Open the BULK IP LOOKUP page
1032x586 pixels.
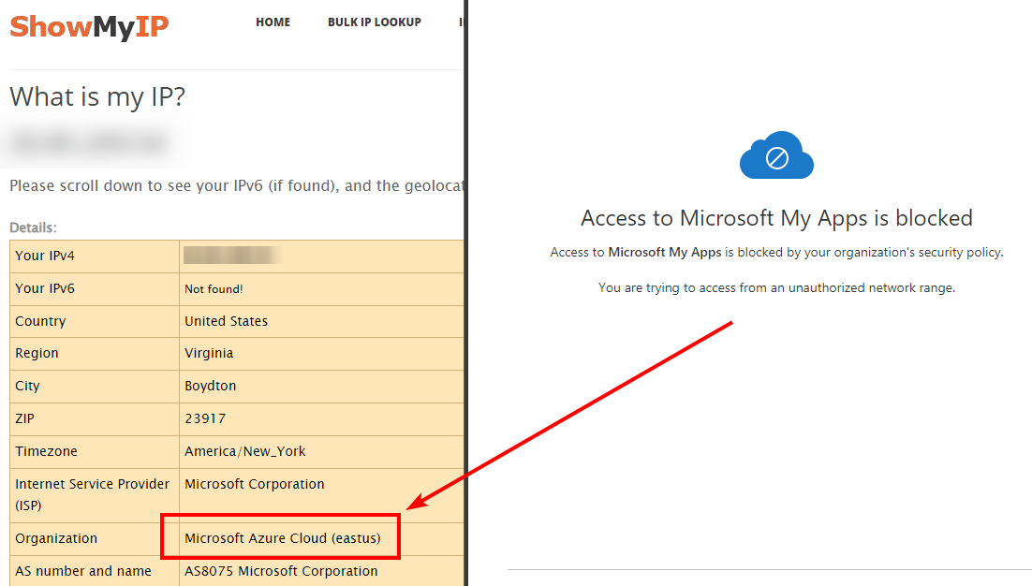coord(375,22)
